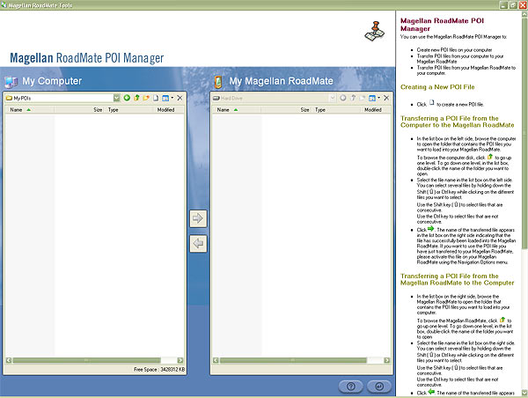Screen dimensions: 528x398
Task: Sort My Computer list by Name column
Action: click(x=30, y=110)
